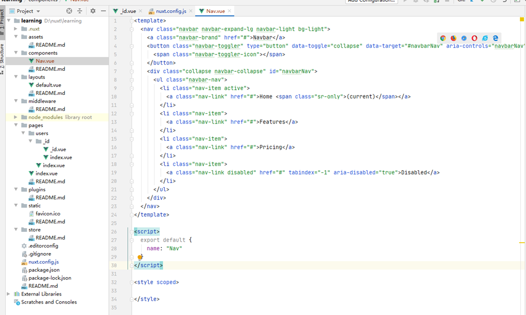Collapse the users folder

click(23, 133)
